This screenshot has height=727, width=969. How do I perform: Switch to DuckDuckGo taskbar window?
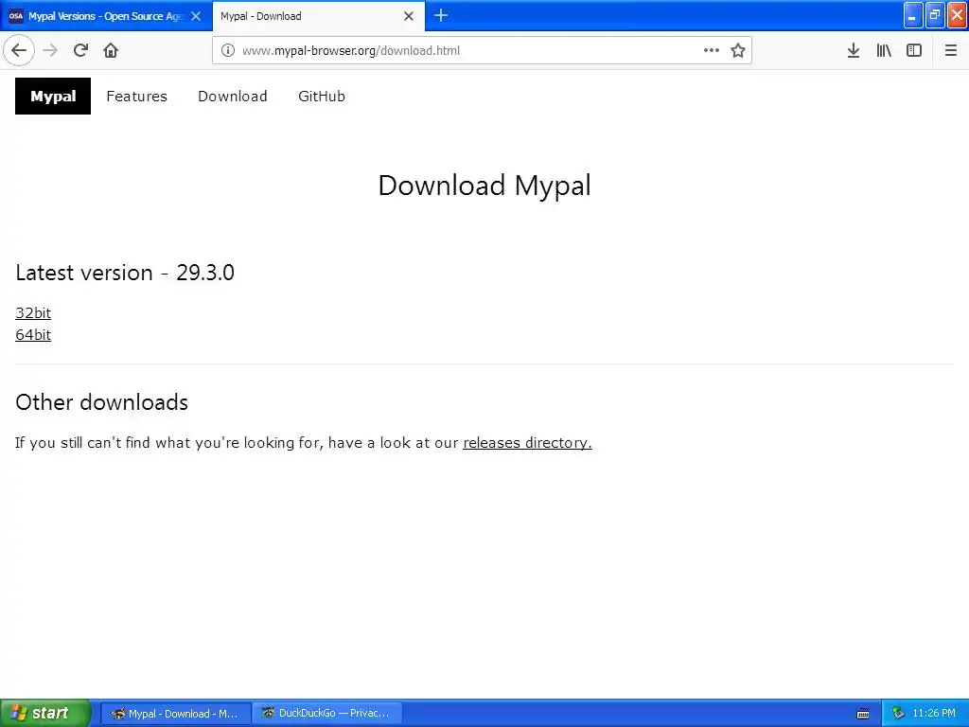[x=326, y=714]
